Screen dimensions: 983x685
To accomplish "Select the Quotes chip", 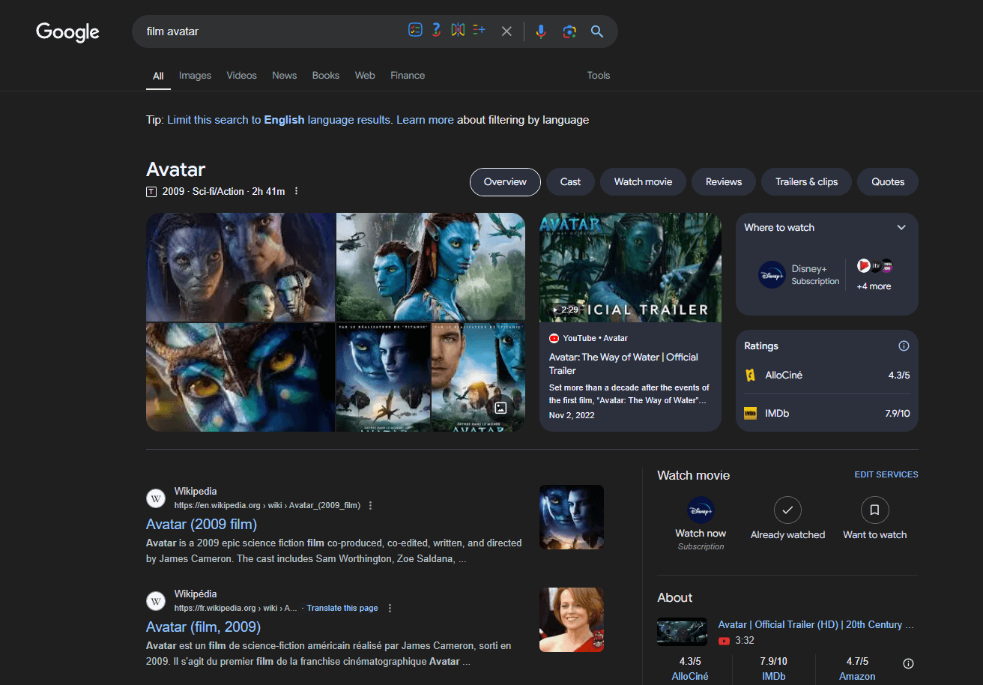I will (888, 182).
